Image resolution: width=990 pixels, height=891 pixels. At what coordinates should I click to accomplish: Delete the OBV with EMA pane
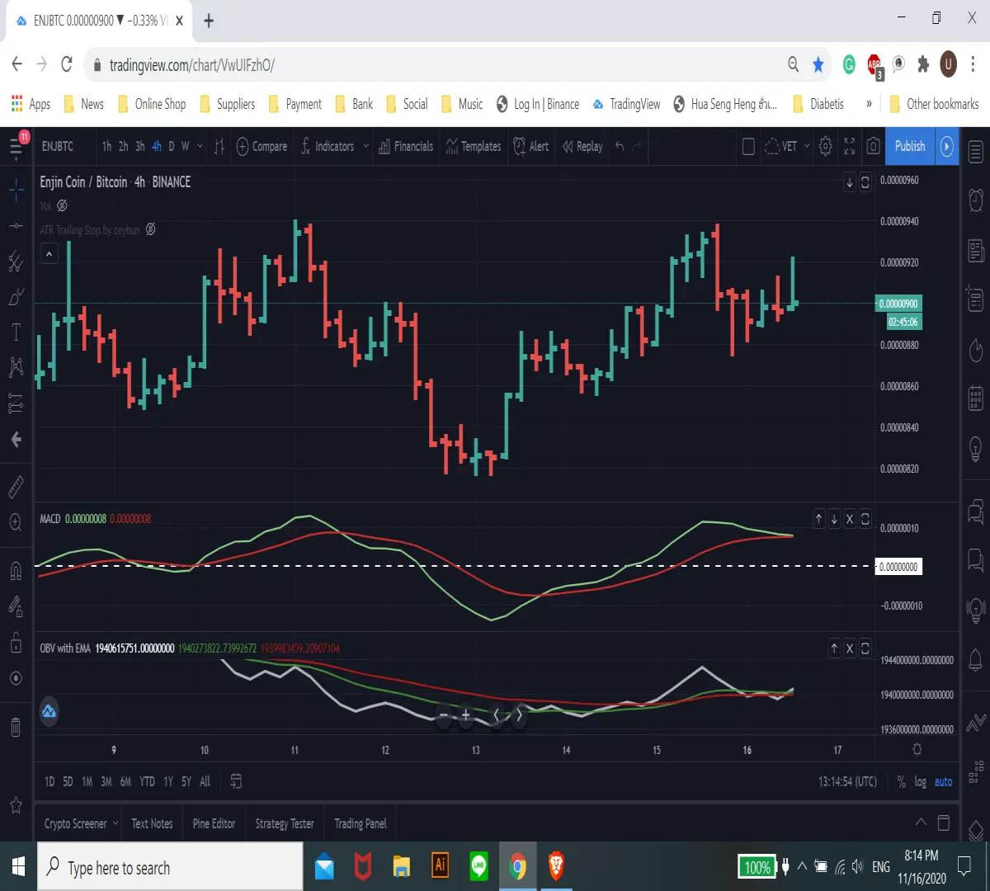(x=850, y=648)
